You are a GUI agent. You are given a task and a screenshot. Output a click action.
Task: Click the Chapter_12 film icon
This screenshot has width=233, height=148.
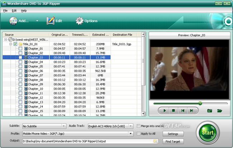(26, 98)
